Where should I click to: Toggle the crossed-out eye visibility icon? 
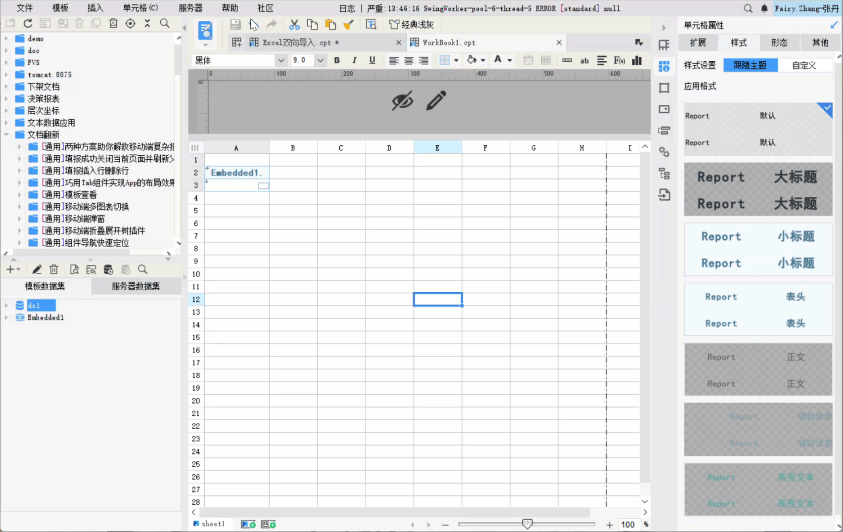pyautogui.click(x=402, y=100)
